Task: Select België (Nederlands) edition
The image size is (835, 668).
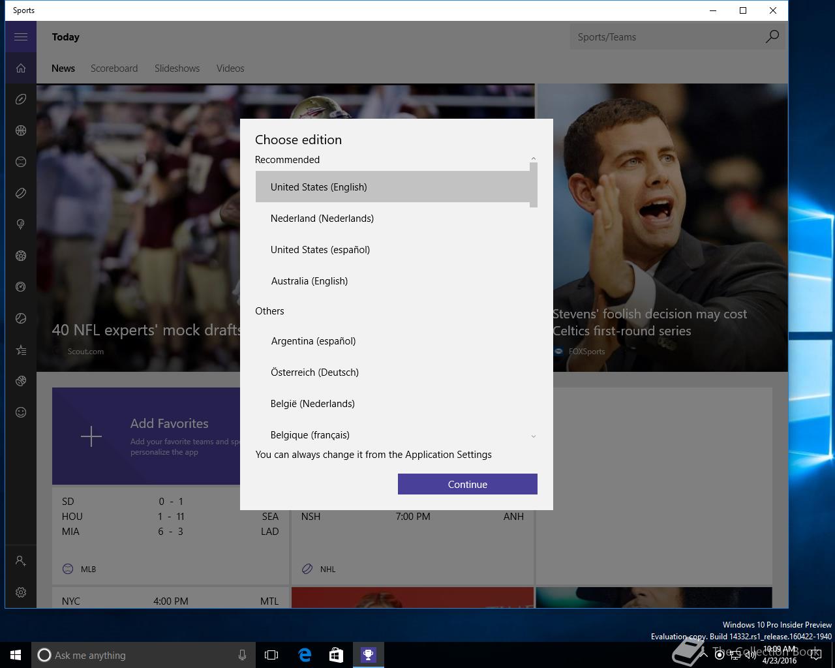Action: [393, 403]
